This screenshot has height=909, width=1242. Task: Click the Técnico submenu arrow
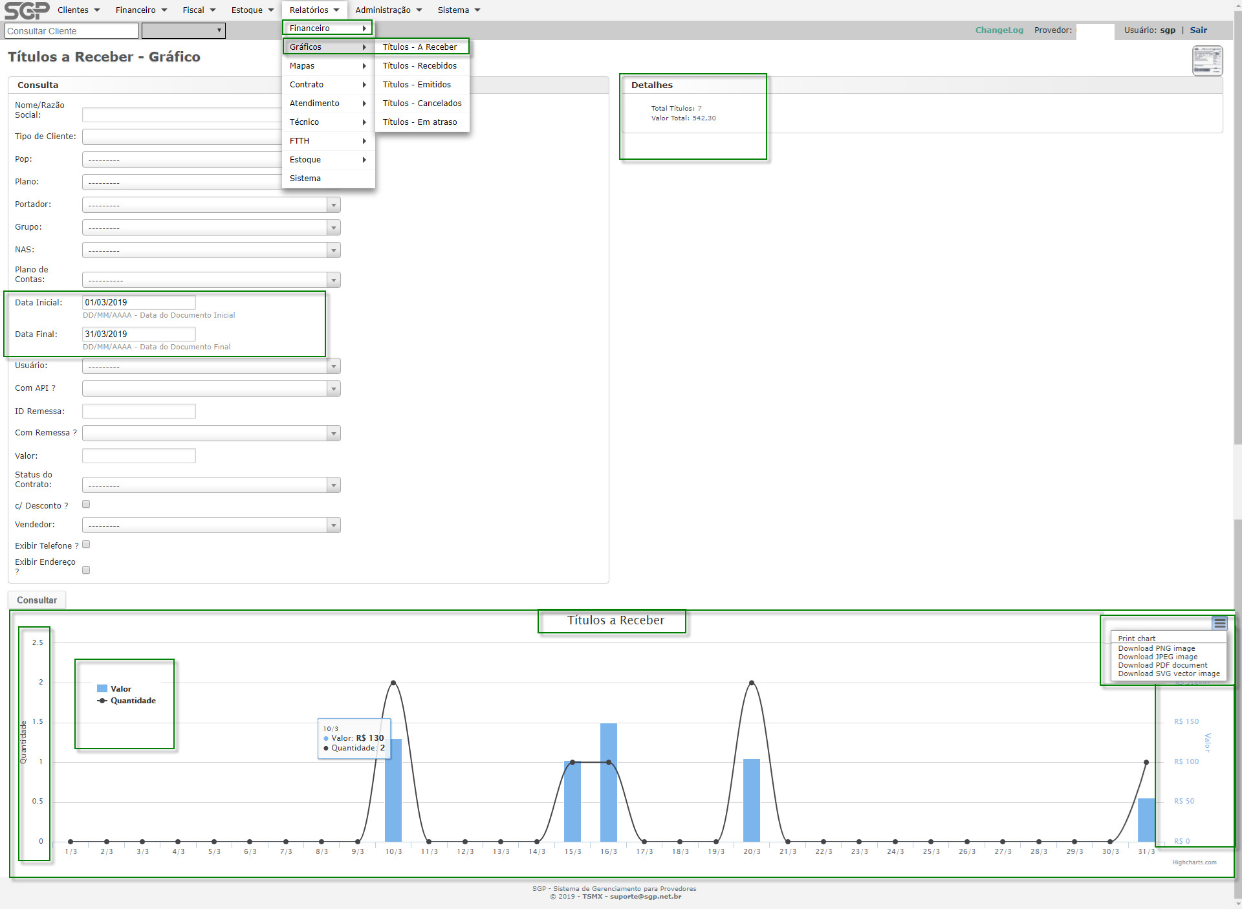[x=364, y=122]
